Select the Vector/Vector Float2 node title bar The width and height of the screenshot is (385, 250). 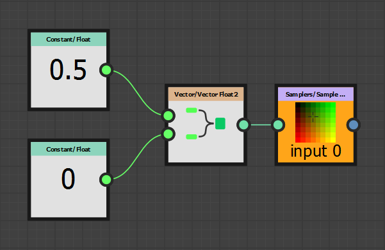pos(206,94)
